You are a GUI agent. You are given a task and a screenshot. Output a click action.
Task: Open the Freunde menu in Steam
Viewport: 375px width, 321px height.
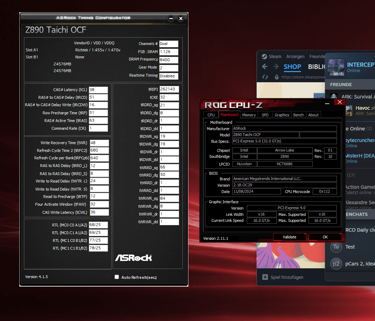317,57
